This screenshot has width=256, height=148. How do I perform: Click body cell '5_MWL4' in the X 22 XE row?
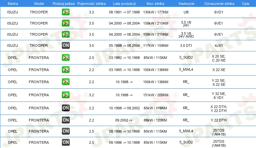coord(186,69)
